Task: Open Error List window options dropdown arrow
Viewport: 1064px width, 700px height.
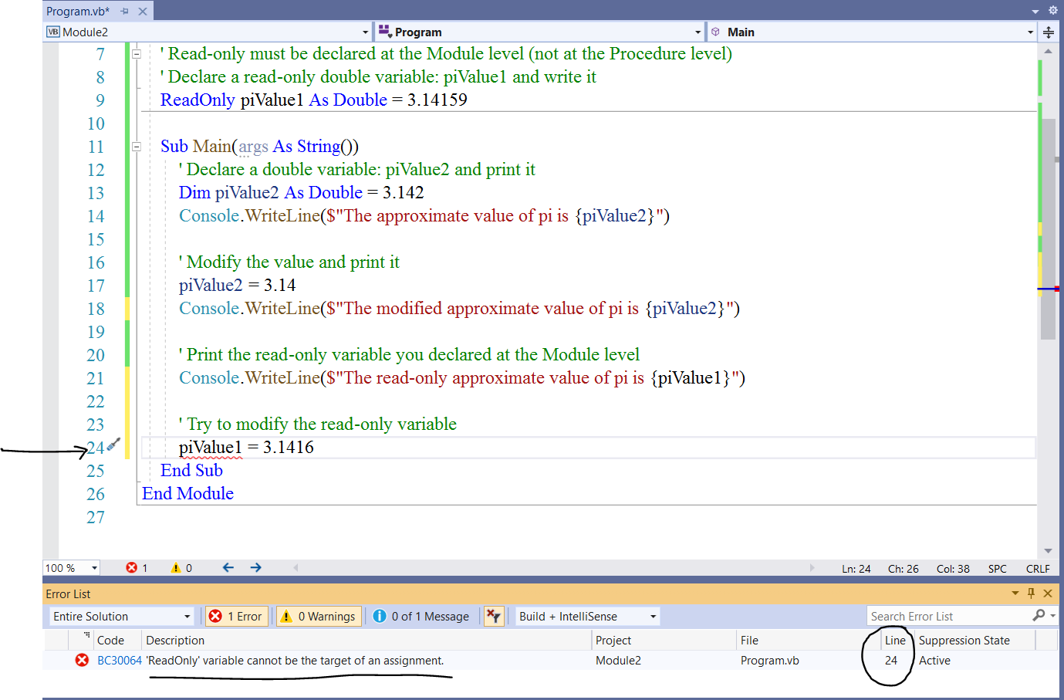Action: (x=1015, y=593)
